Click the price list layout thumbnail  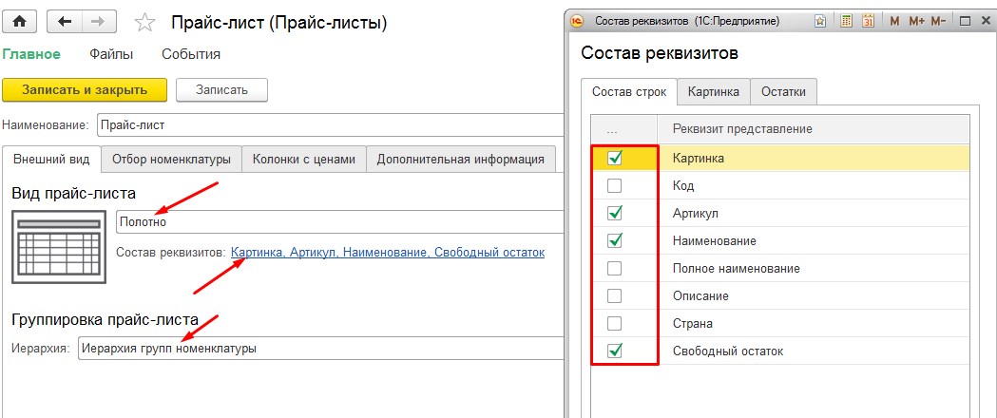coord(58,246)
